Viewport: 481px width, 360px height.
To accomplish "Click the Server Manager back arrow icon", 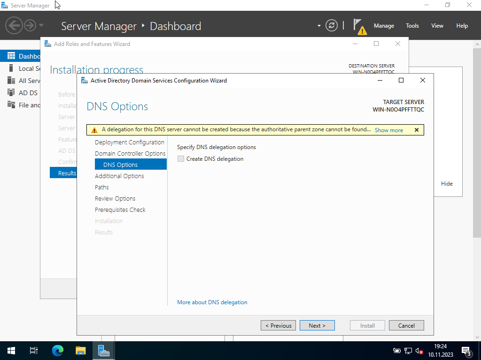I will coord(14,25).
